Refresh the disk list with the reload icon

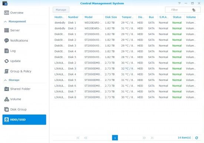pyautogui.click(x=197, y=138)
